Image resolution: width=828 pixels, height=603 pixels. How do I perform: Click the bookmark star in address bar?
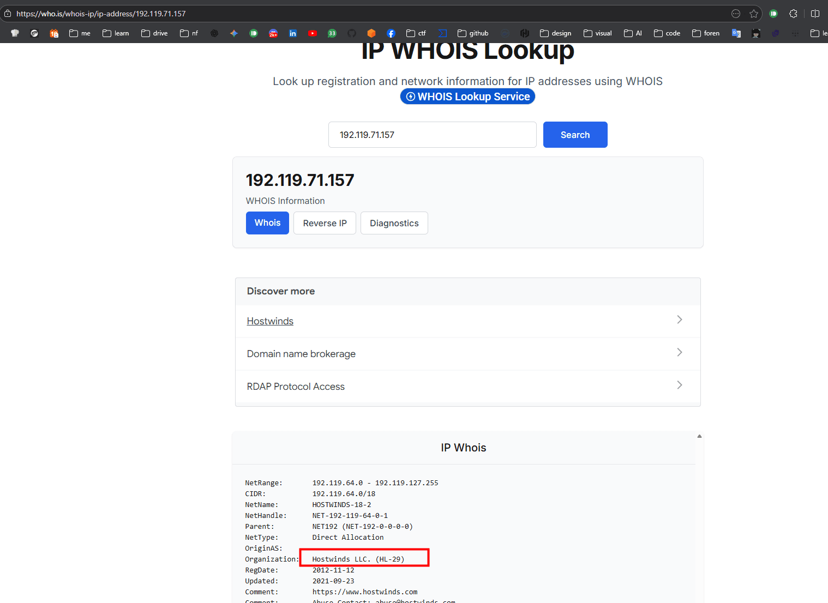(754, 14)
